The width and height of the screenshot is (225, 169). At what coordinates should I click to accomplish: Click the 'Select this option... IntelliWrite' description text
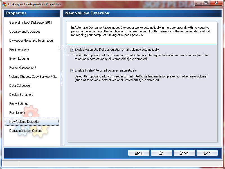[x=141, y=78]
